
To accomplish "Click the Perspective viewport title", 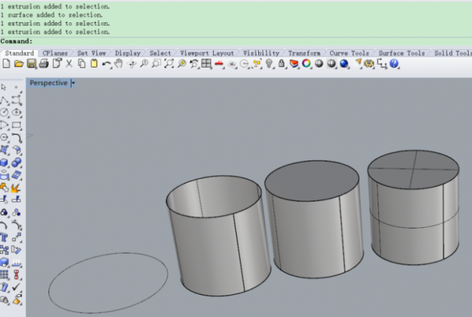I will pos(48,83).
